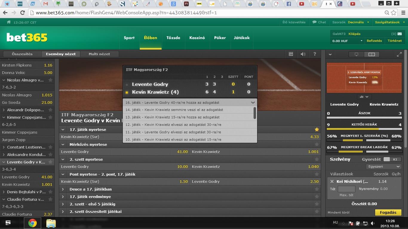This screenshot has width=408, height=229.
Task: Click the Tét stake input field
Action: click(x=346, y=189)
